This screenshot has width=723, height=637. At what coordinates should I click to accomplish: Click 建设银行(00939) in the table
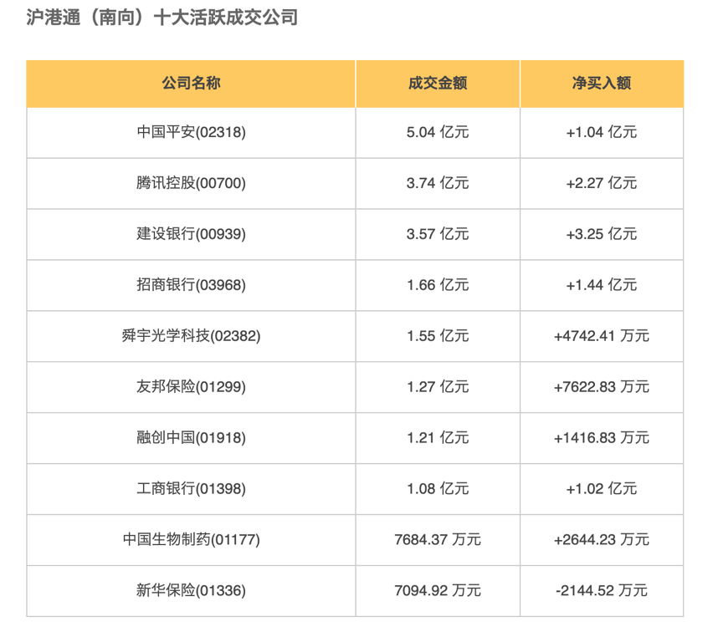click(191, 234)
